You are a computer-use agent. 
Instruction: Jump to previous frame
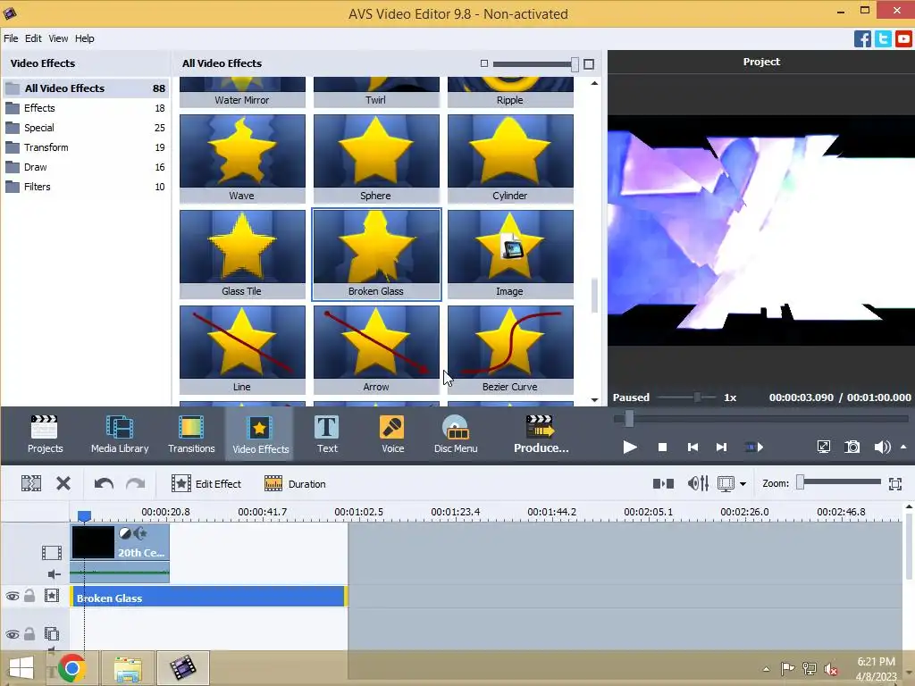[693, 448]
